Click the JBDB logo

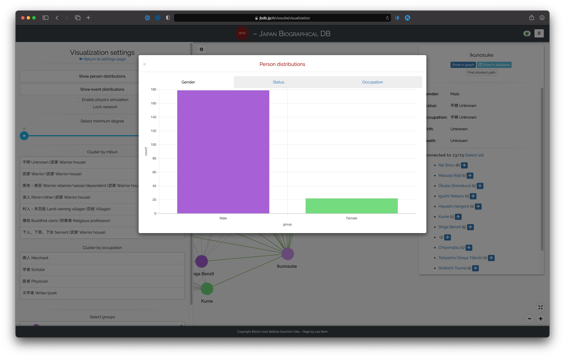click(242, 33)
